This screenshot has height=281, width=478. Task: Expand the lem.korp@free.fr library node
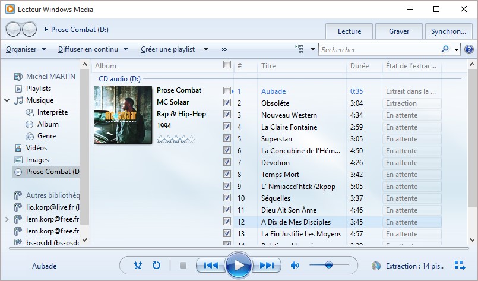pyautogui.click(x=7, y=219)
